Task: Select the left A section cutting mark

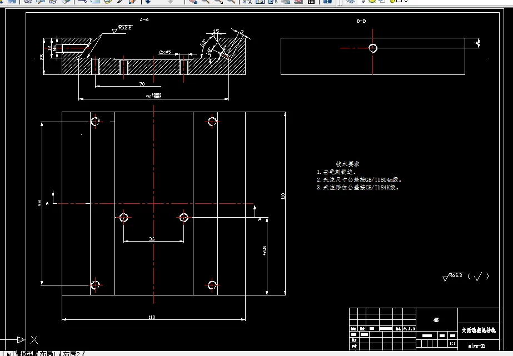Action: click(51, 198)
